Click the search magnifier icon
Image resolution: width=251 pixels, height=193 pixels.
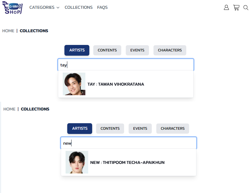pyautogui.click(x=246, y=8)
